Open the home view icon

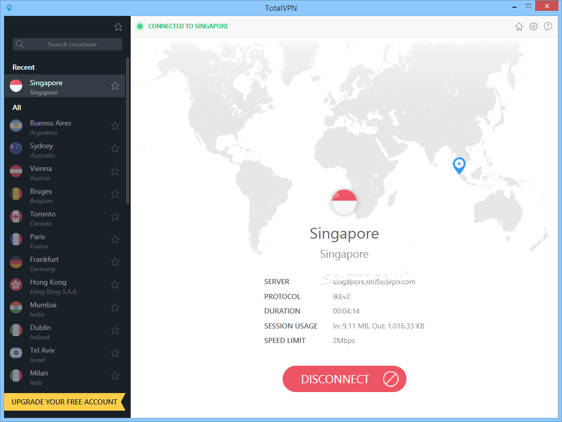click(x=519, y=26)
